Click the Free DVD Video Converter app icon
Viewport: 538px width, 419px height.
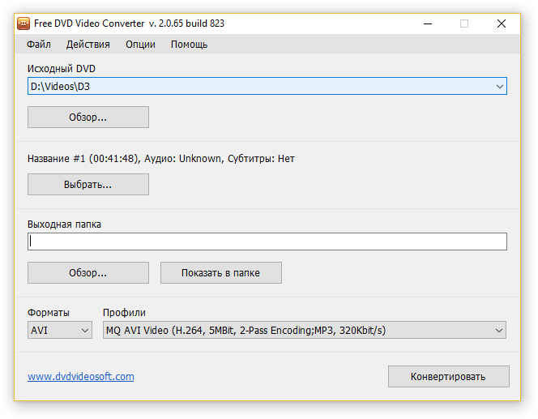pyautogui.click(x=23, y=24)
